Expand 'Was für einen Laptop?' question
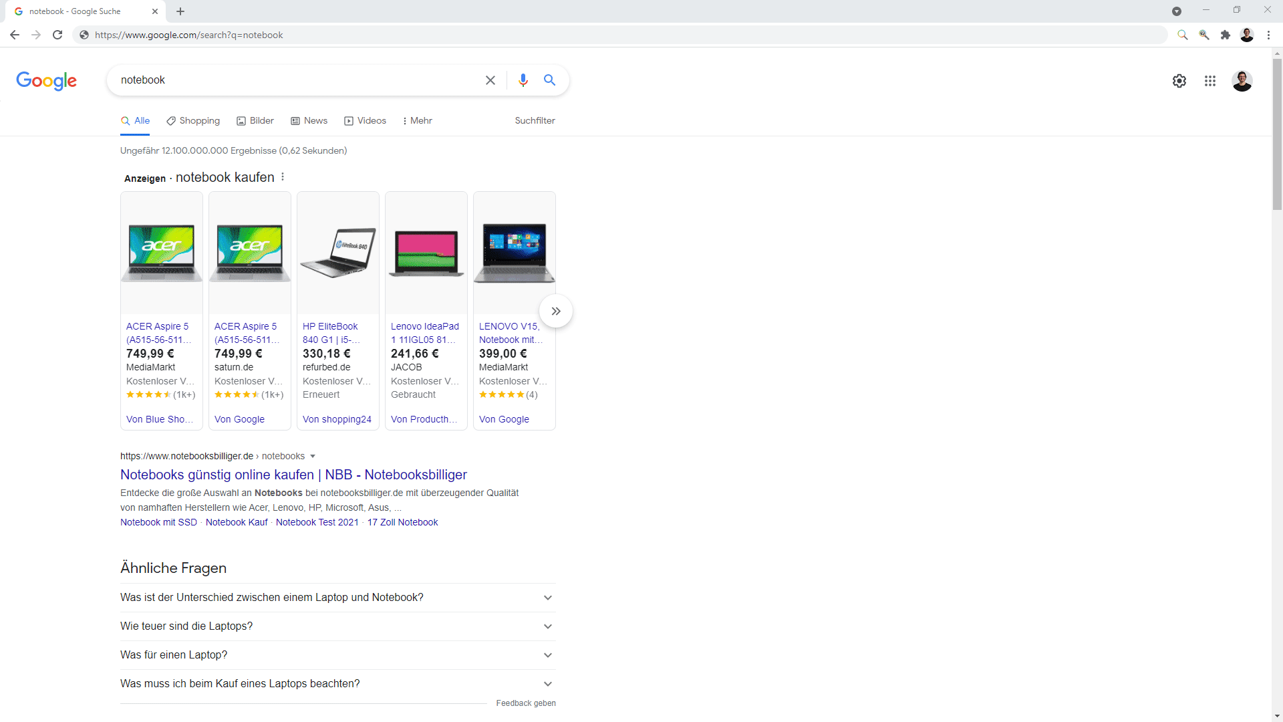This screenshot has height=722, width=1283. pyautogui.click(x=338, y=655)
